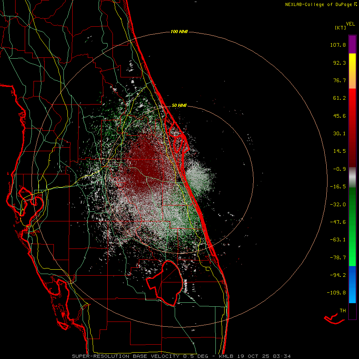Select the 45.6 legend value
359x359 pixels.
pyautogui.click(x=339, y=116)
